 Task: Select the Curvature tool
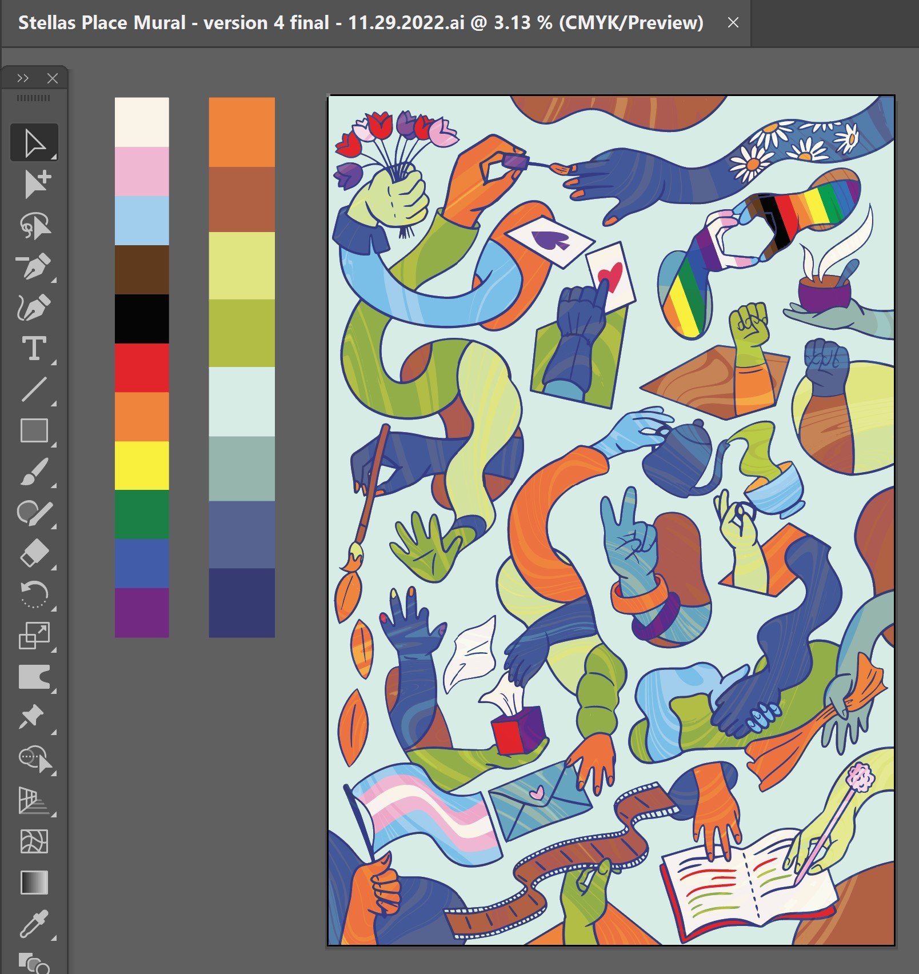point(34,307)
